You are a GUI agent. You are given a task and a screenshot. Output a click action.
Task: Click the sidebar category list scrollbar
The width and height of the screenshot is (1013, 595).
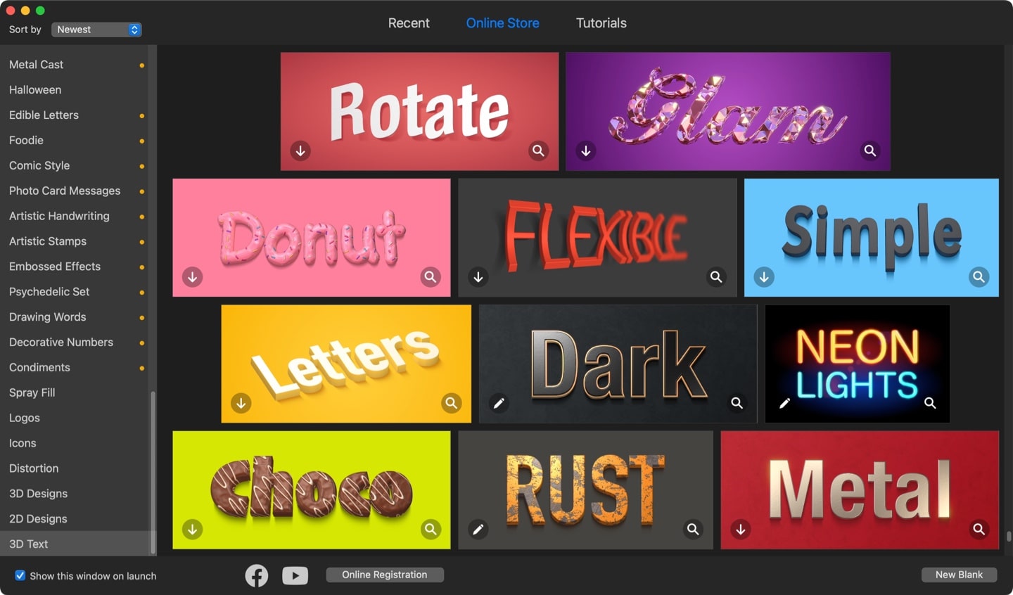pos(153,473)
